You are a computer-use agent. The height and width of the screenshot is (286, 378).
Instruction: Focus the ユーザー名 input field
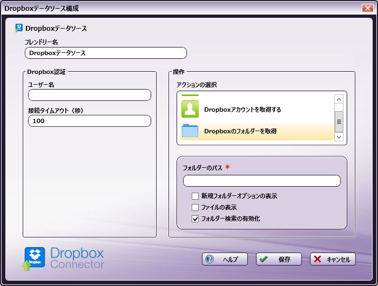click(90, 95)
